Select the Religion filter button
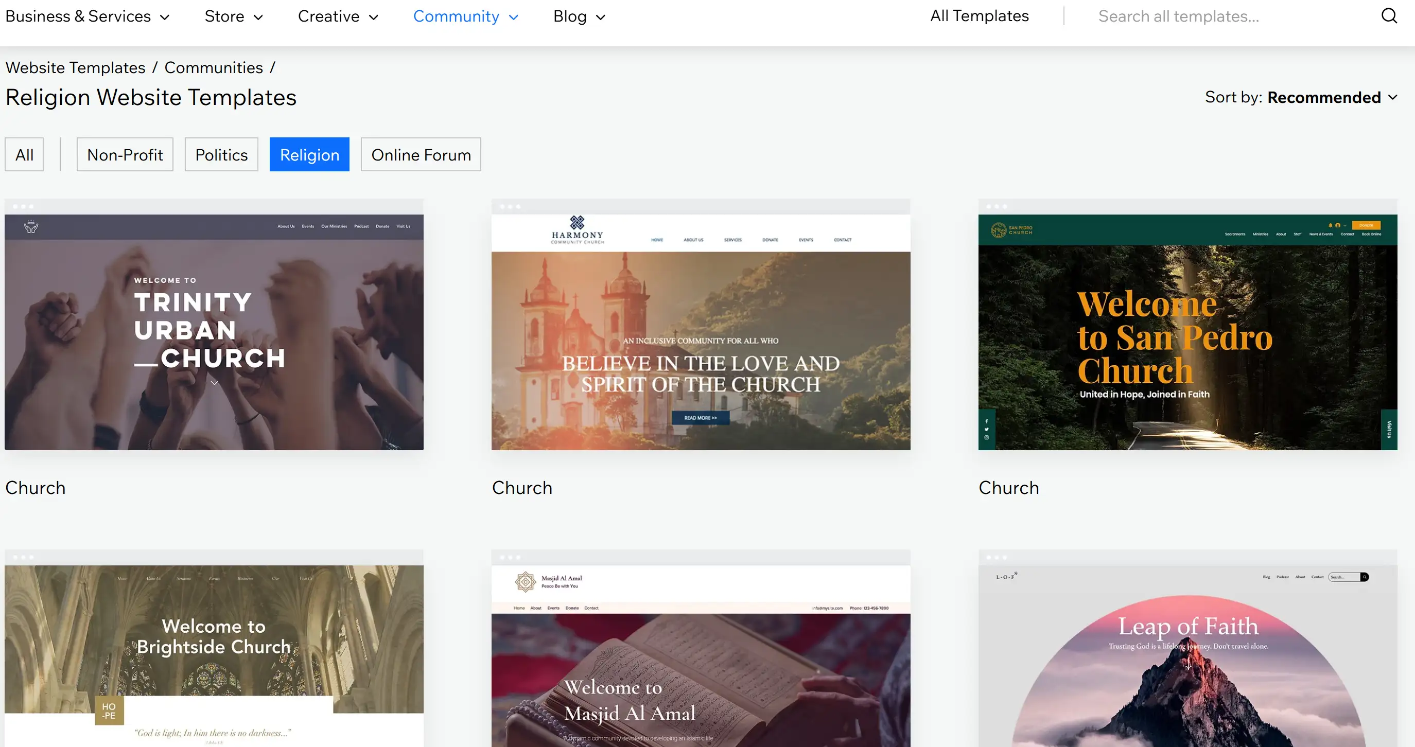1415x747 pixels. coord(309,155)
